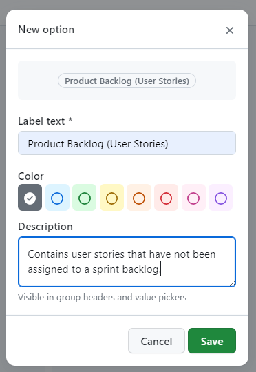Click the "Description" field label
Viewport: 256px width, 372px height.
click(45, 227)
